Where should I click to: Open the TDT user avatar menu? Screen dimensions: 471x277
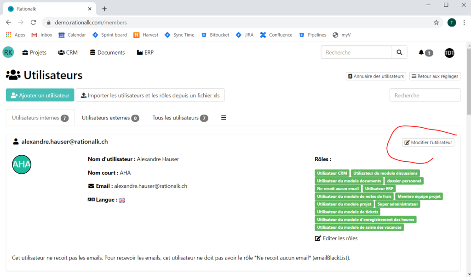(x=449, y=53)
